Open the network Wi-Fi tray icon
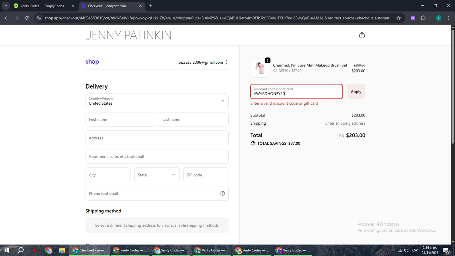The image size is (455, 256). [400, 251]
